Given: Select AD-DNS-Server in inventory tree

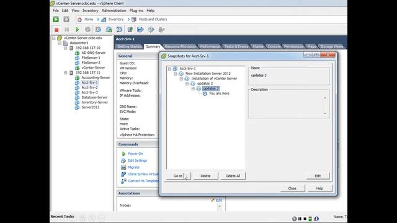Looking at the screenshot, I should 94,53.
